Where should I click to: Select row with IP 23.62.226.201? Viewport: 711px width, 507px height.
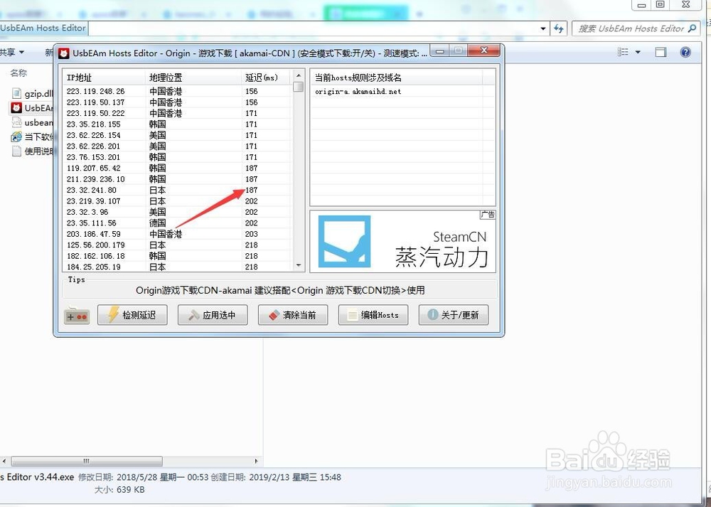click(x=177, y=146)
